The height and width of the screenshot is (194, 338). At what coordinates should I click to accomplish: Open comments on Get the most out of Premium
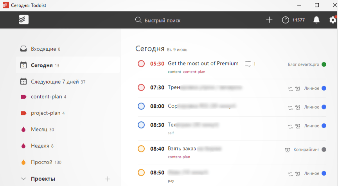coord(248,64)
